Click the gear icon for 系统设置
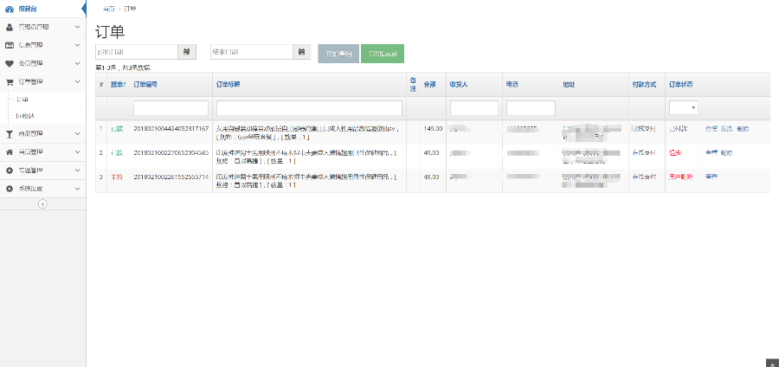 point(10,189)
